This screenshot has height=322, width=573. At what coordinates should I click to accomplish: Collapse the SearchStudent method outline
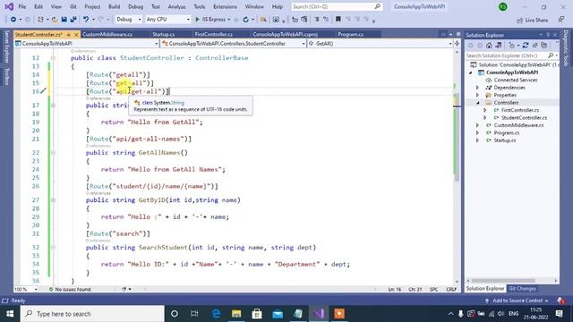click(54, 247)
